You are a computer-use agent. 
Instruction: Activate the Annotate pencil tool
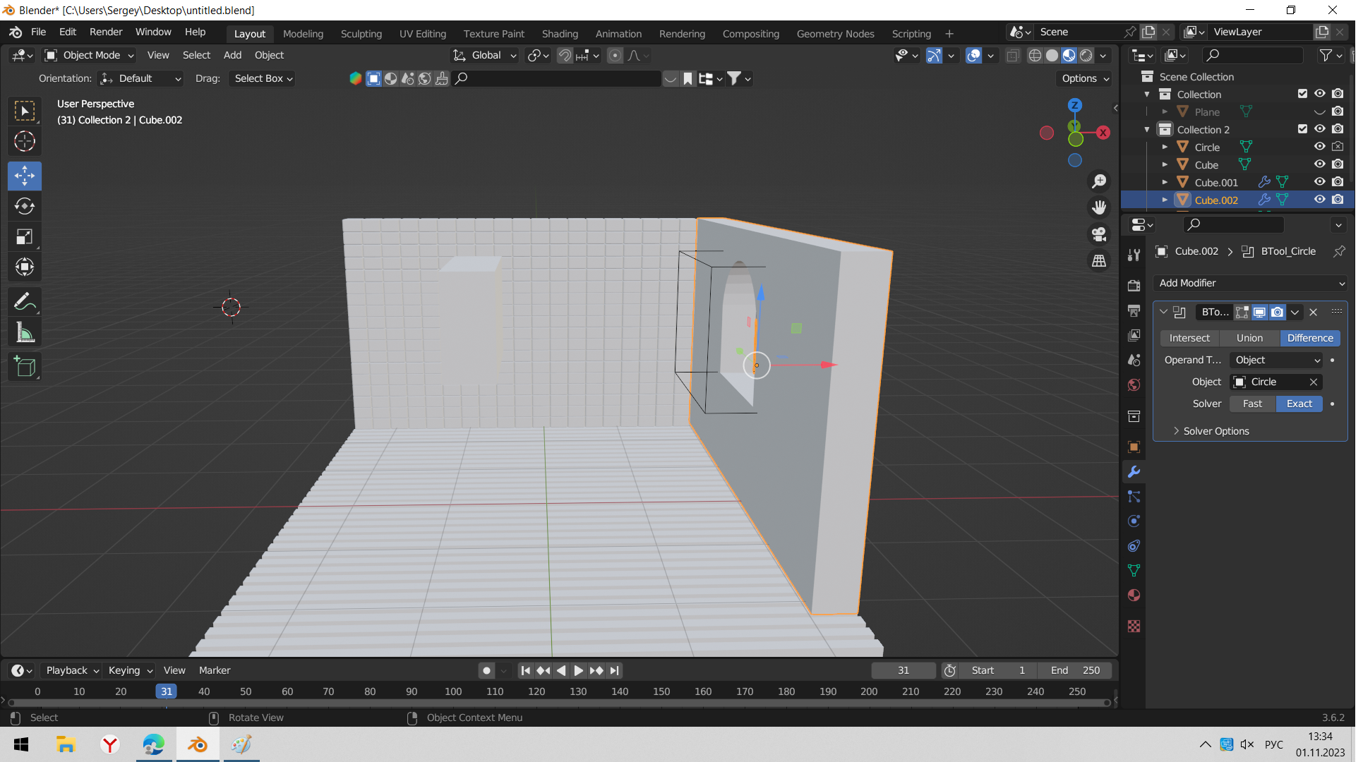point(25,302)
